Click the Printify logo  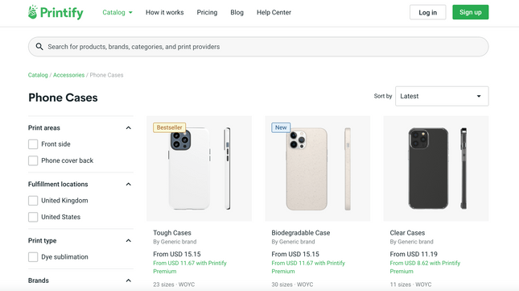pyautogui.click(x=56, y=12)
